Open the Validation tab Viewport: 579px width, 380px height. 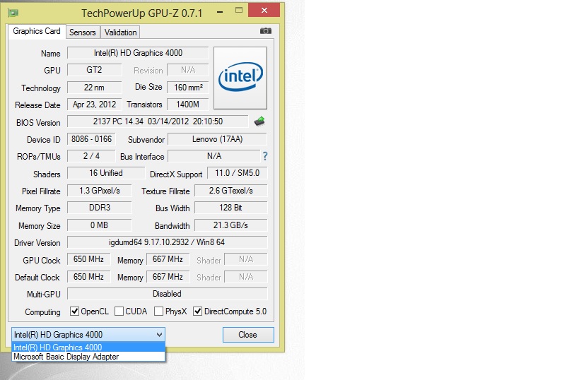click(120, 32)
